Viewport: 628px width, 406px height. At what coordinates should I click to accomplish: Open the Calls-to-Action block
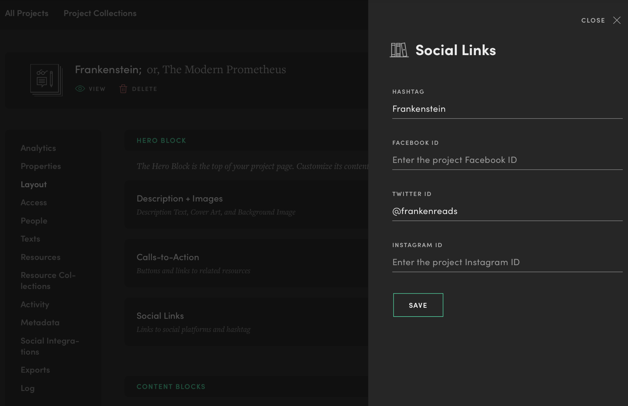(168, 258)
